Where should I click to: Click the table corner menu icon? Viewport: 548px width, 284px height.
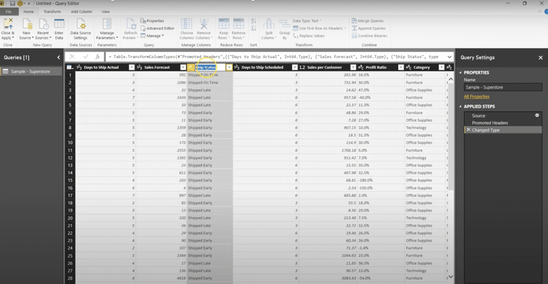click(69, 67)
